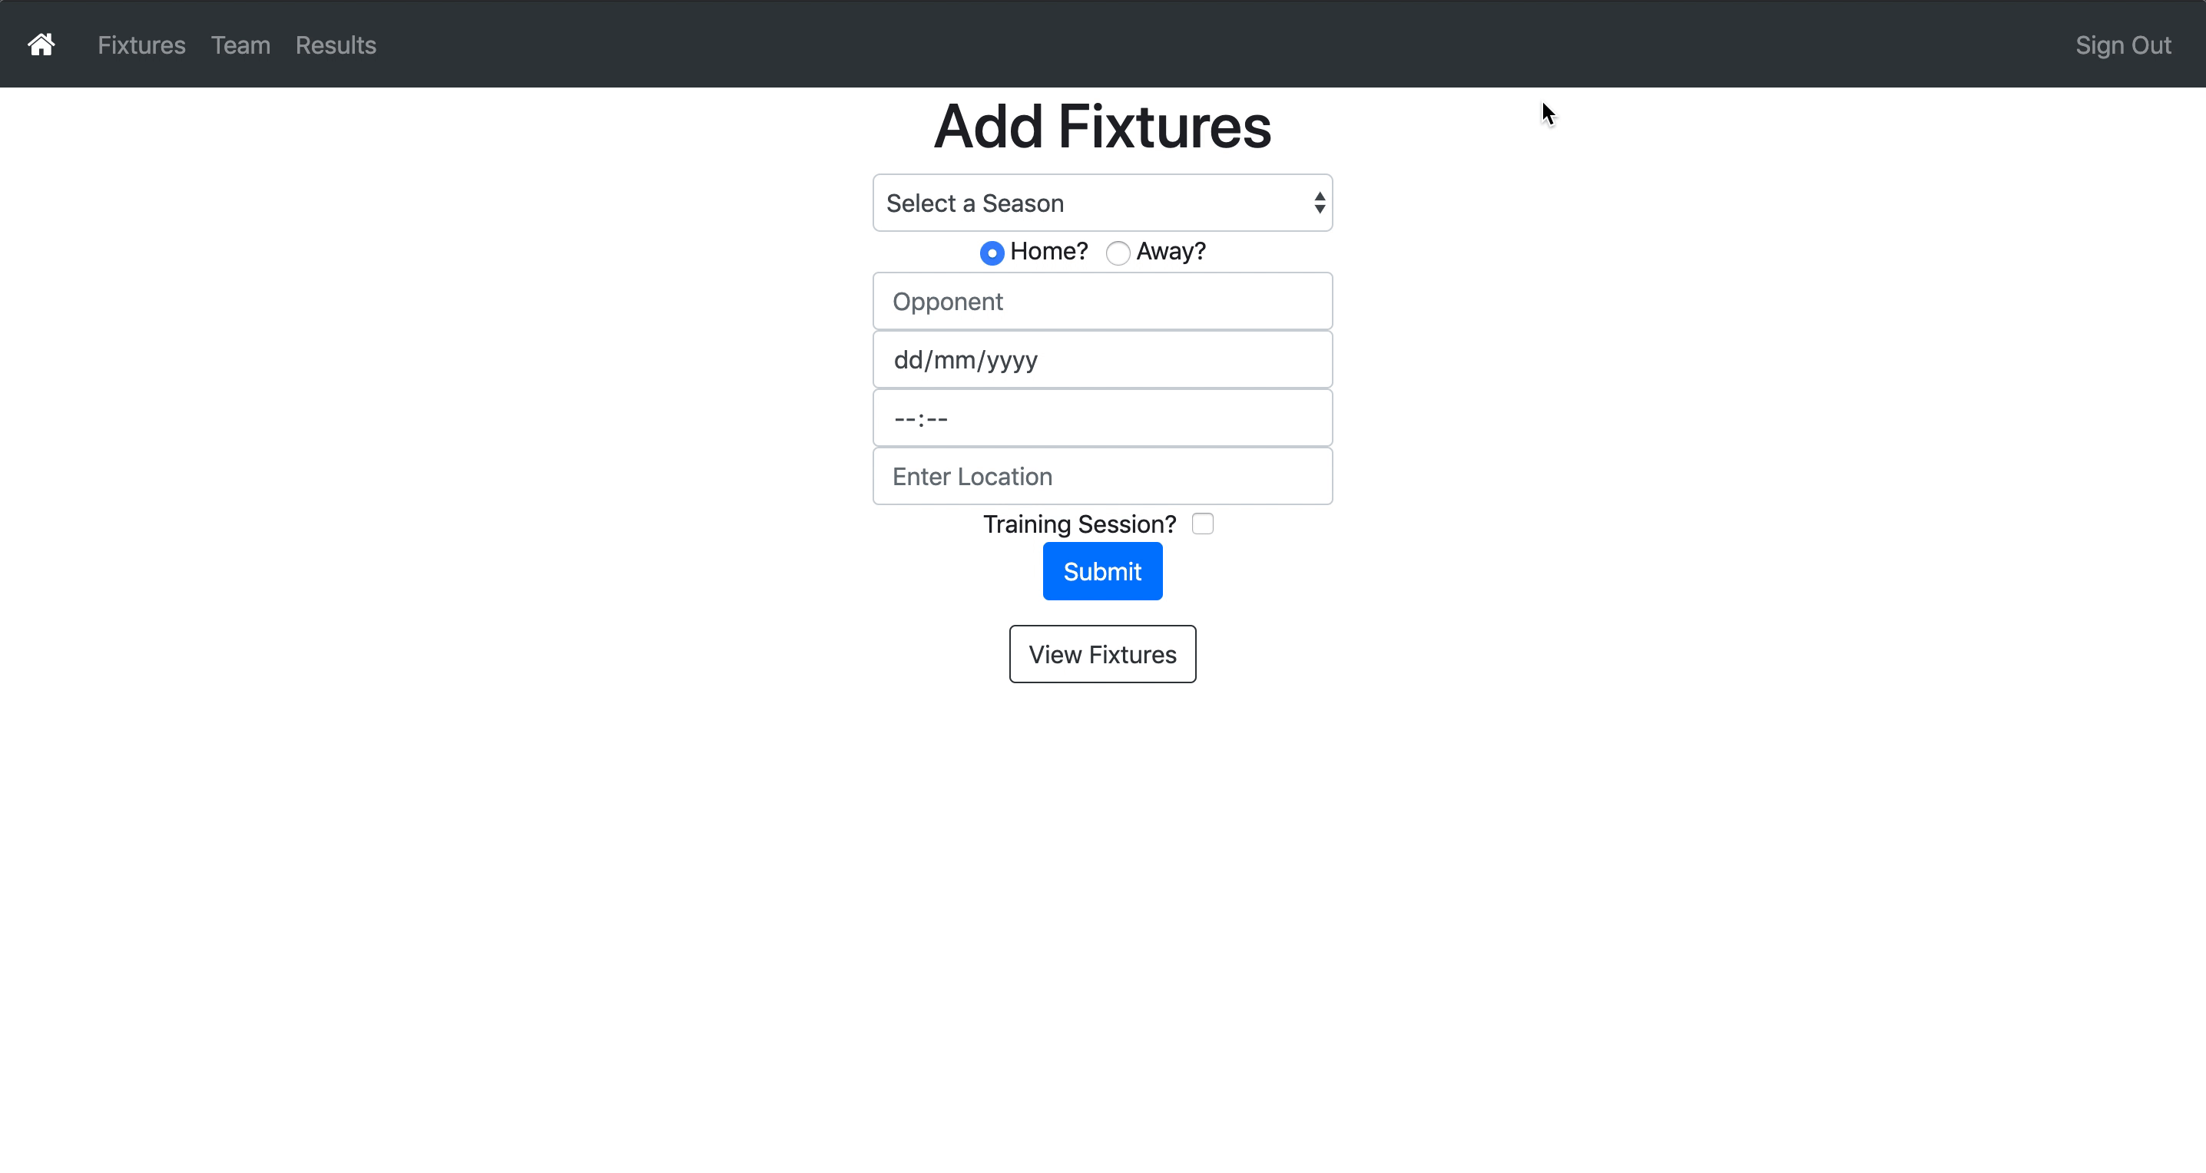Click the Training Session? label text
Image resolution: width=2206 pixels, height=1173 pixels.
click(x=1079, y=524)
